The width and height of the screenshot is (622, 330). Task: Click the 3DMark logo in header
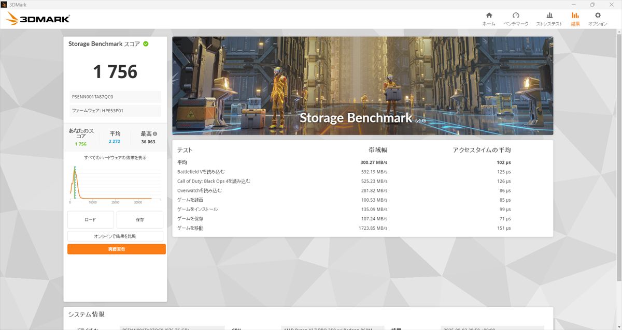[x=38, y=20]
